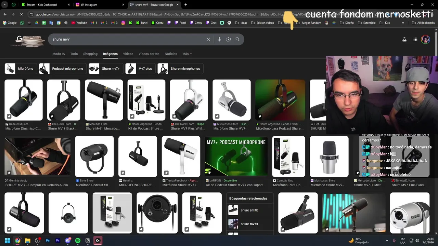
Task: Open Notion from the taskbar
Action: pos(88,241)
